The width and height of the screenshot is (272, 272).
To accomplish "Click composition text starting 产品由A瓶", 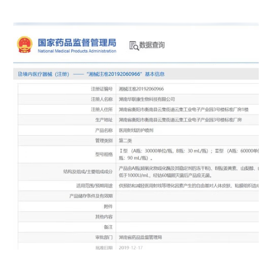I will 189,172.
